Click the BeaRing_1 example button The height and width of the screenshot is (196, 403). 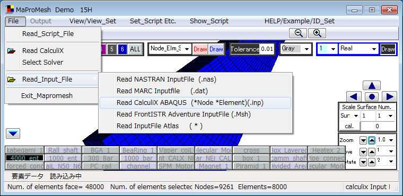pyautogui.click(x=138, y=150)
